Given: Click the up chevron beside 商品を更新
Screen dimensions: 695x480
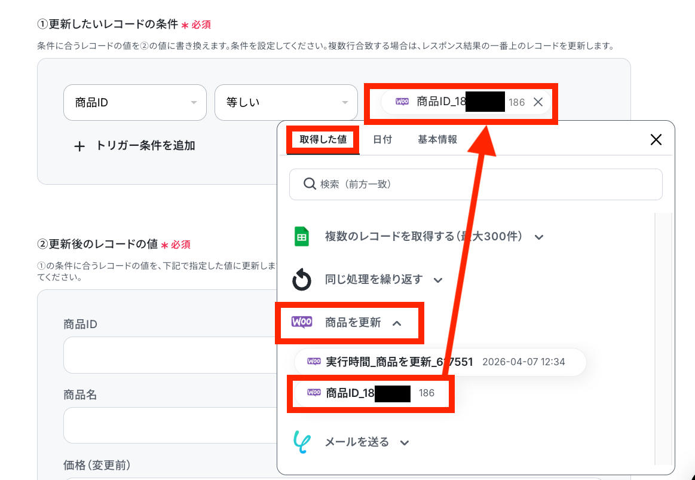Looking at the screenshot, I should (397, 323).
